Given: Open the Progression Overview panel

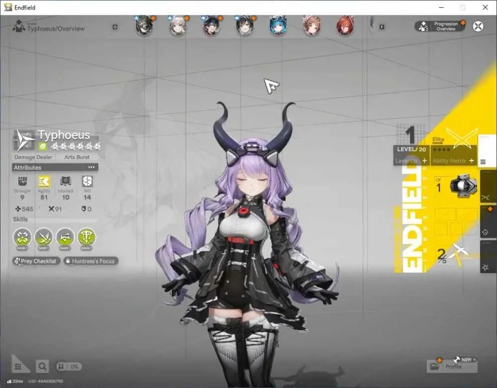Looking at the screenshot, I should pyautogui.click(x=440, y=26).
